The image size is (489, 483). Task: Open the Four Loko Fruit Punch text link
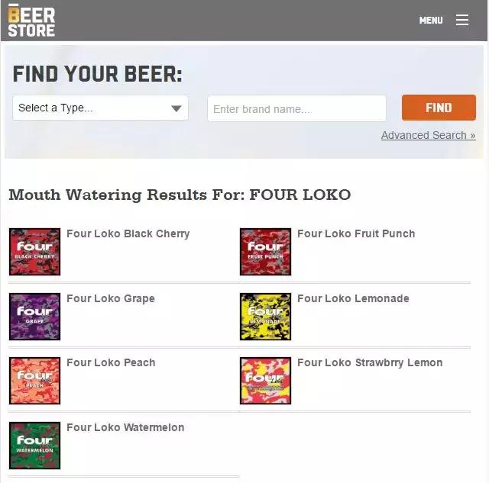click(356, 233)
